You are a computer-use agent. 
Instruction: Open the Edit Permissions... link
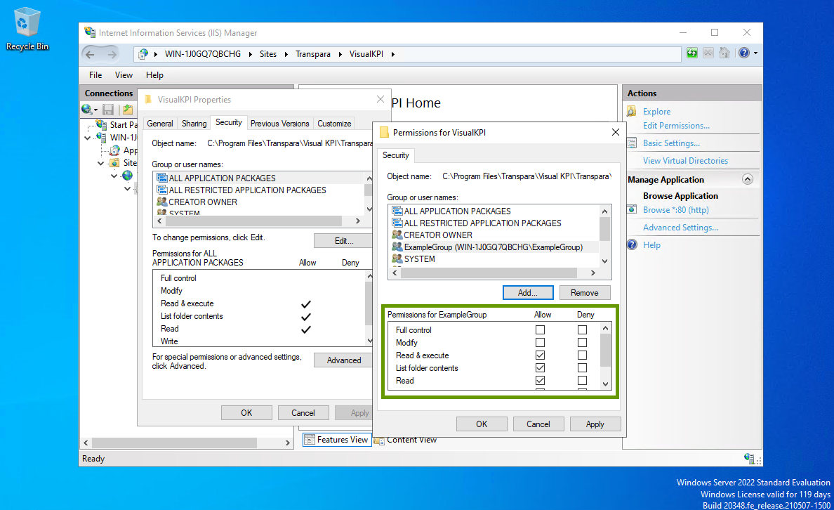675,126
